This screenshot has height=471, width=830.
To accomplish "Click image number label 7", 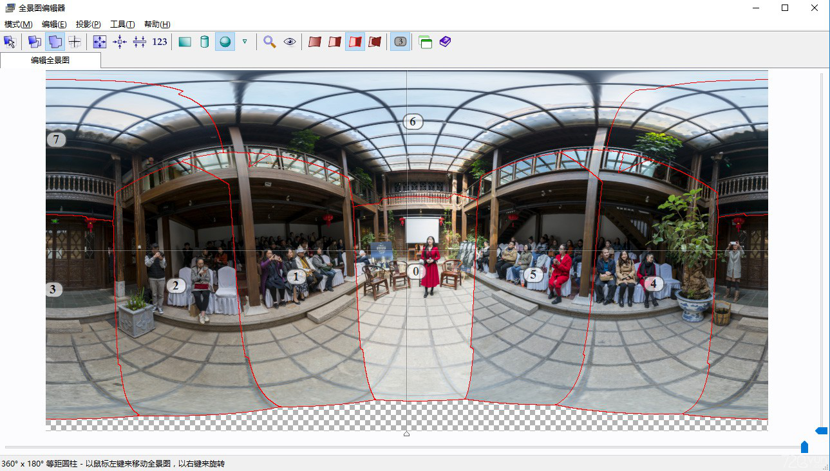I will click(x=56, y=139).
